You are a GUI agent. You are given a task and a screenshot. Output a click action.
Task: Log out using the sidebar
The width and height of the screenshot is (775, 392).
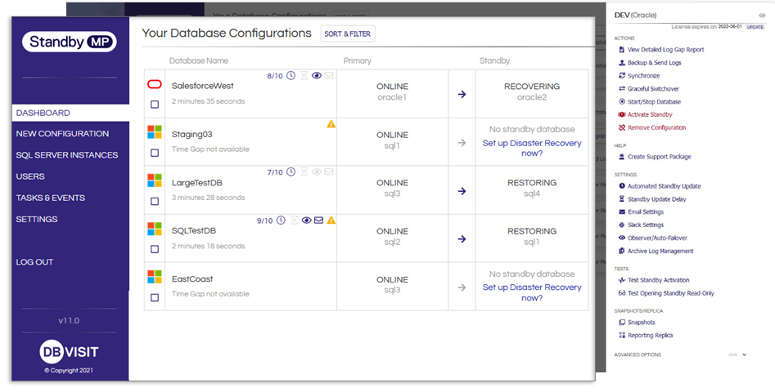[x=34, y=262]
